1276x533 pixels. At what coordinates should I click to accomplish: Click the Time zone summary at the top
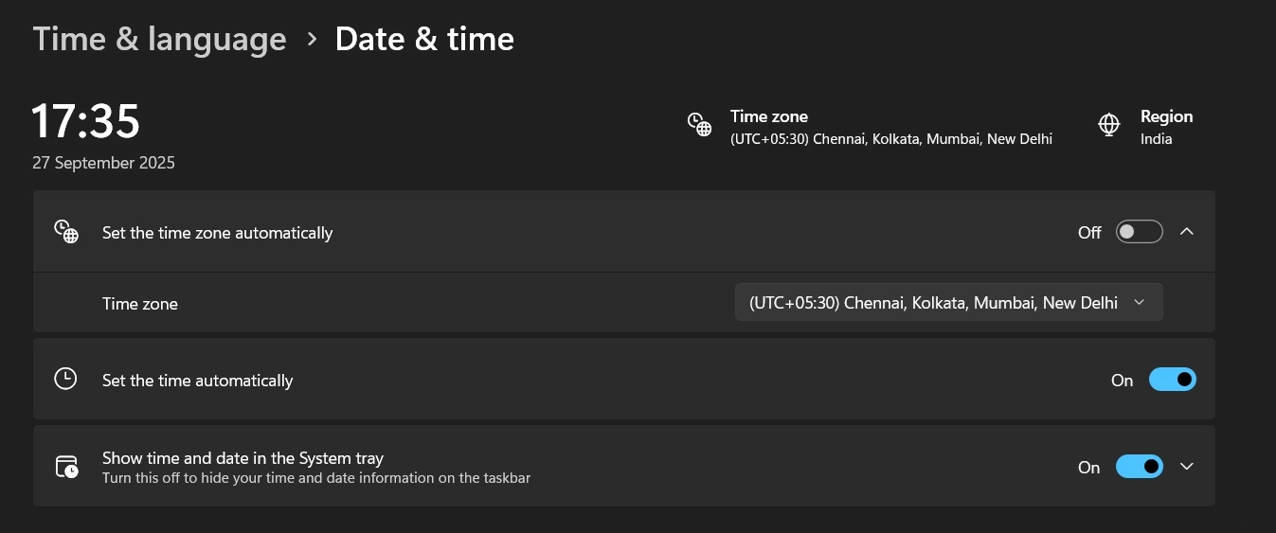(890, 128)
